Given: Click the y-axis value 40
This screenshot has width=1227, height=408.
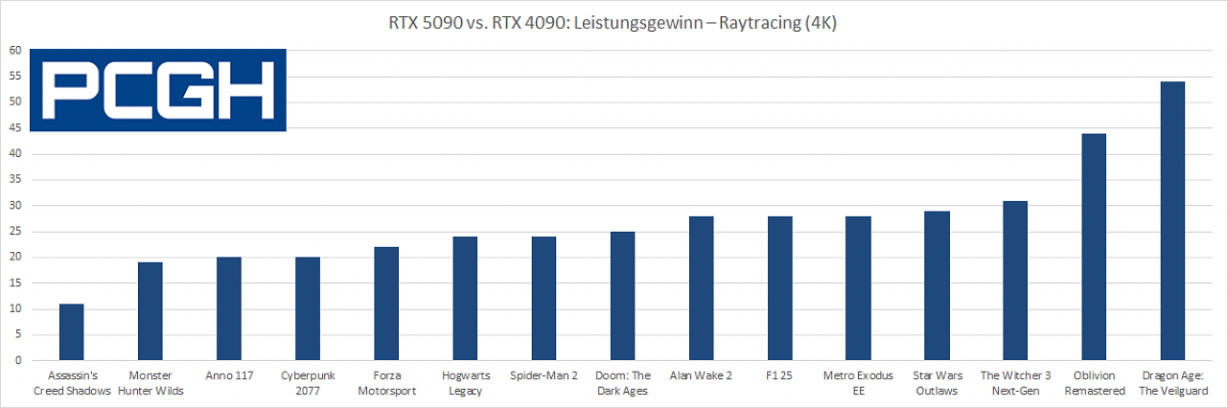Looking at the screenshot, I should pos(14,154).
